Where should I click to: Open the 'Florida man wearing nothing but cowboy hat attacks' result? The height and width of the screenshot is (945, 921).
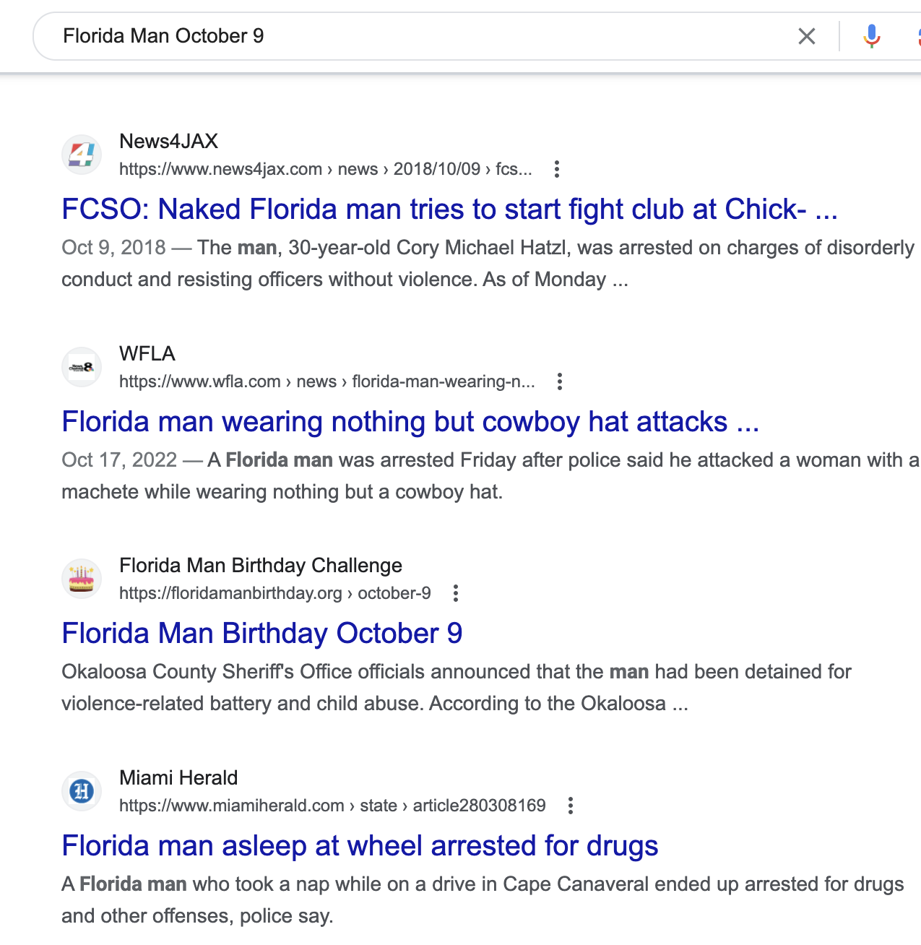click(410, 421)
